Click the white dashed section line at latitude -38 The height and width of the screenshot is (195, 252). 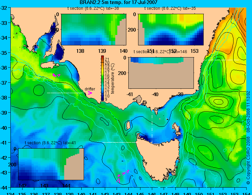click(x=65, y=93)
